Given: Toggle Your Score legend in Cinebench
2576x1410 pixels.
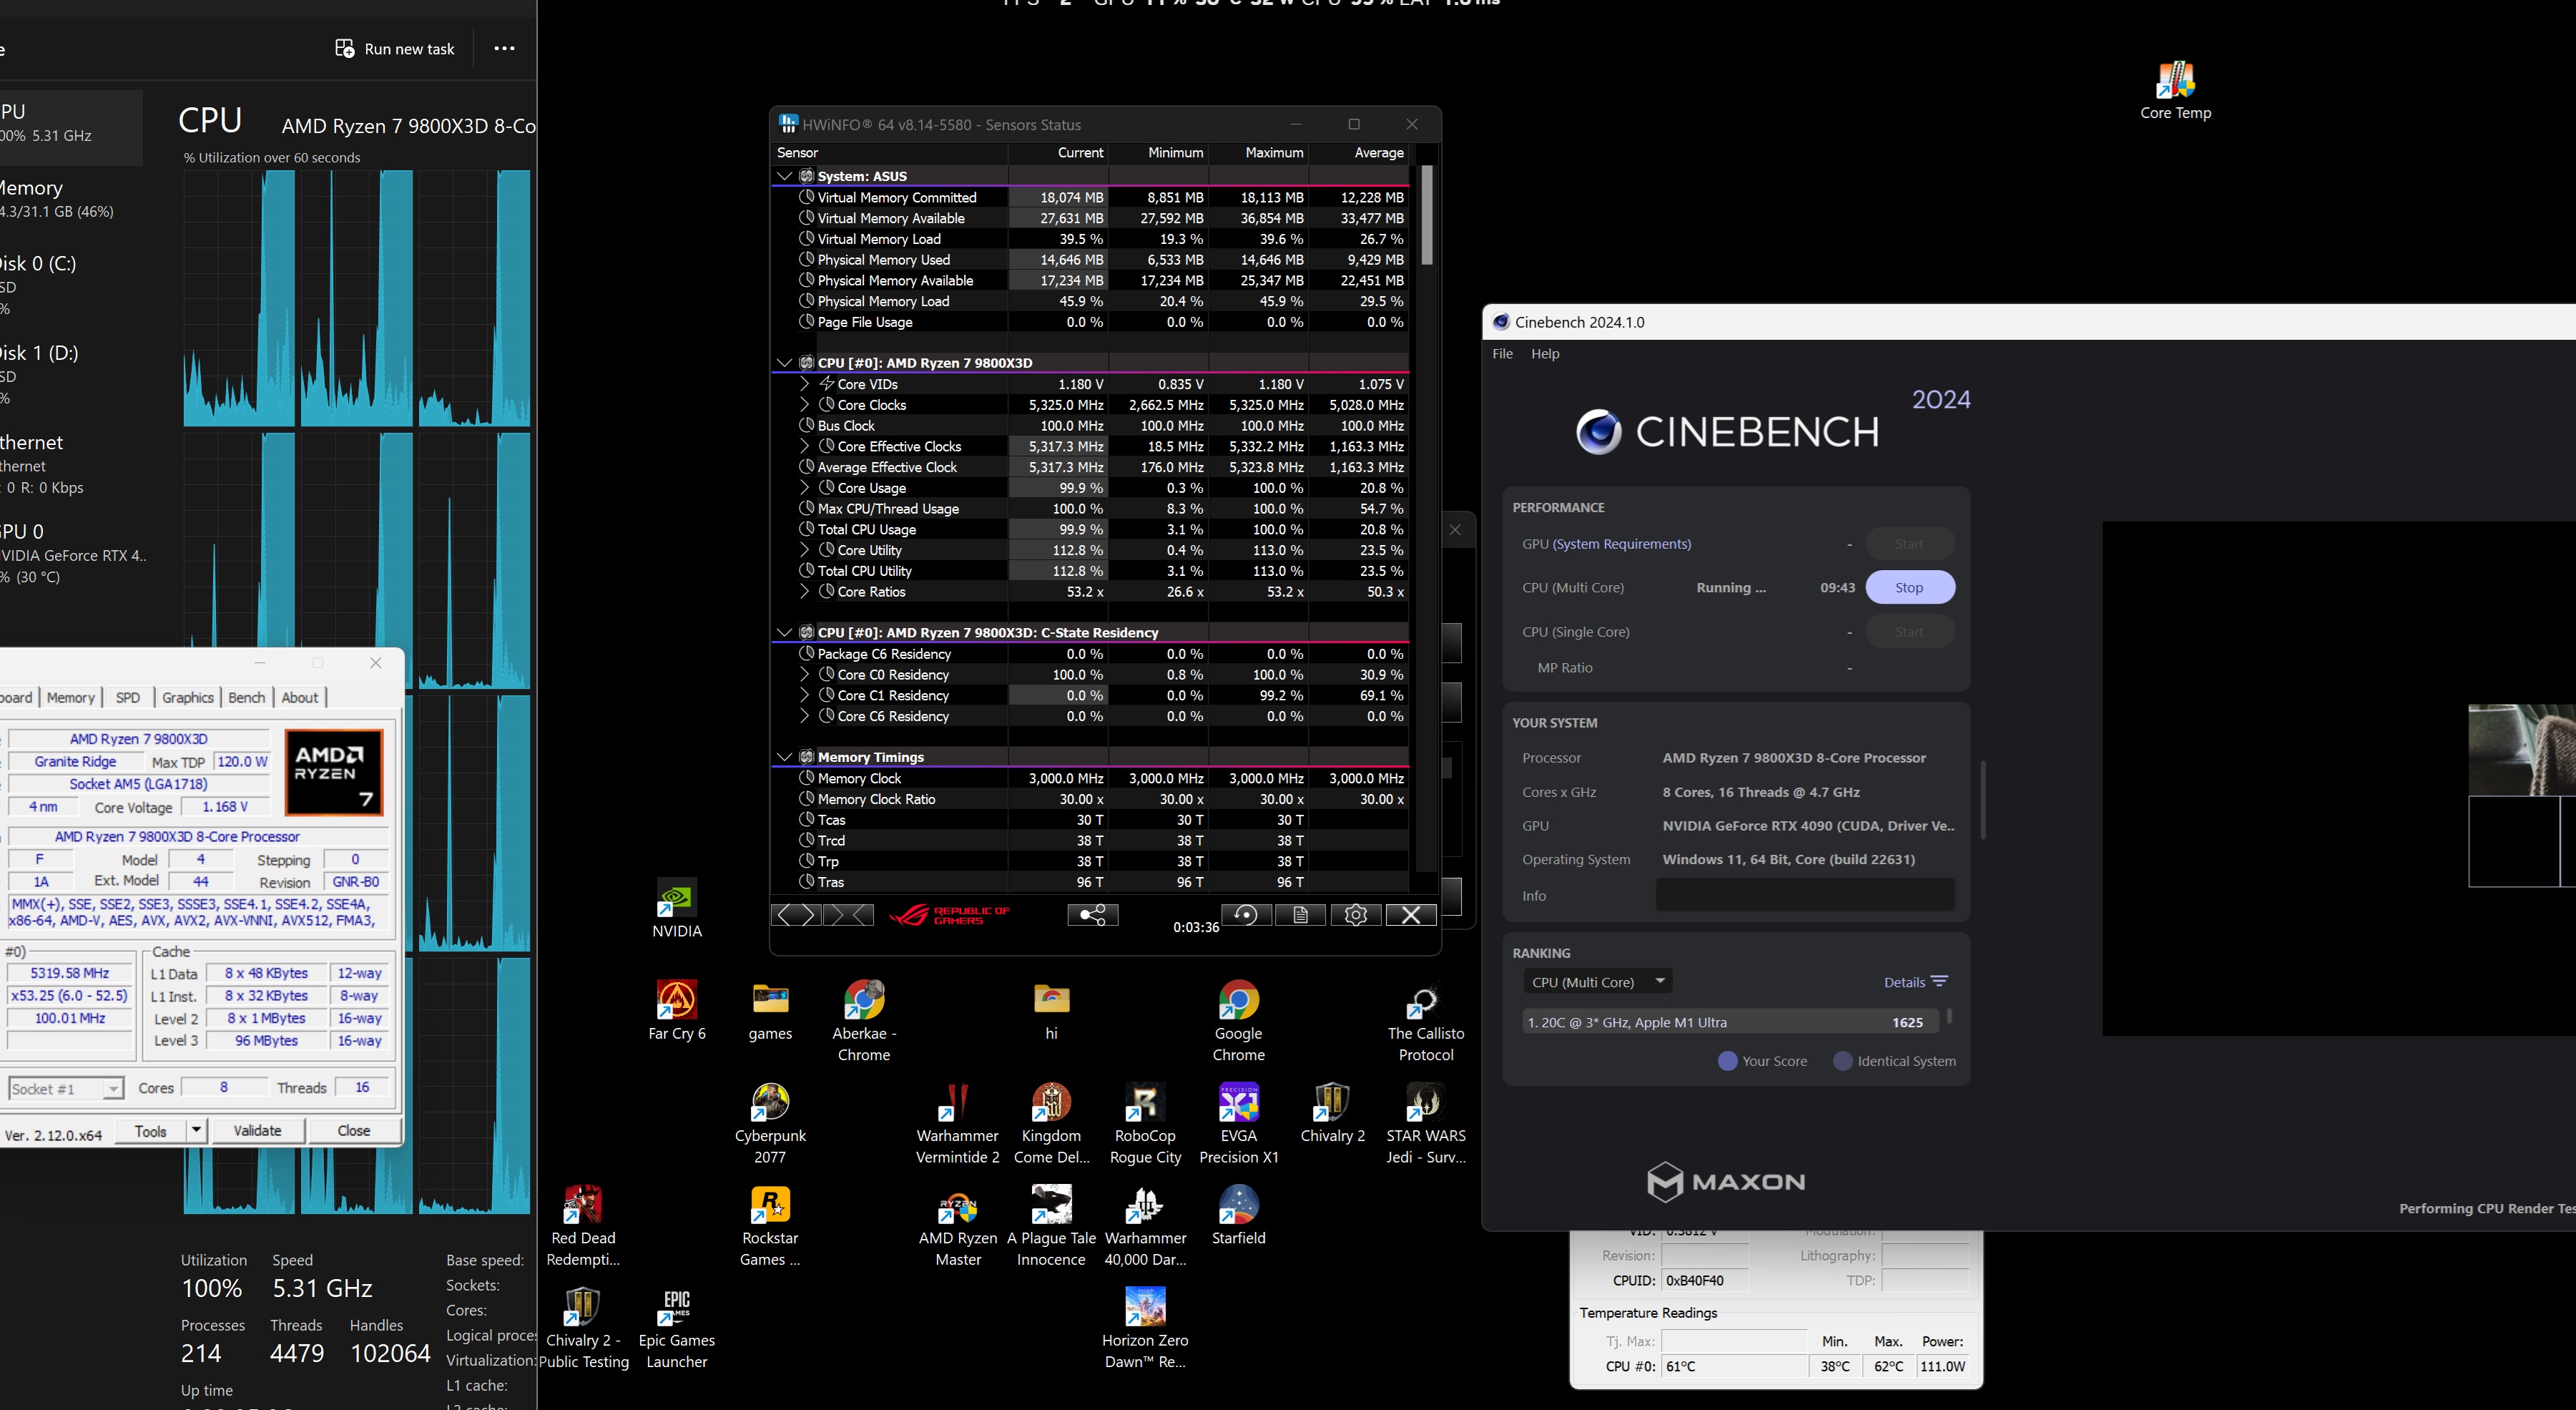Looking at the screenshot, I should [1762, 1061].
